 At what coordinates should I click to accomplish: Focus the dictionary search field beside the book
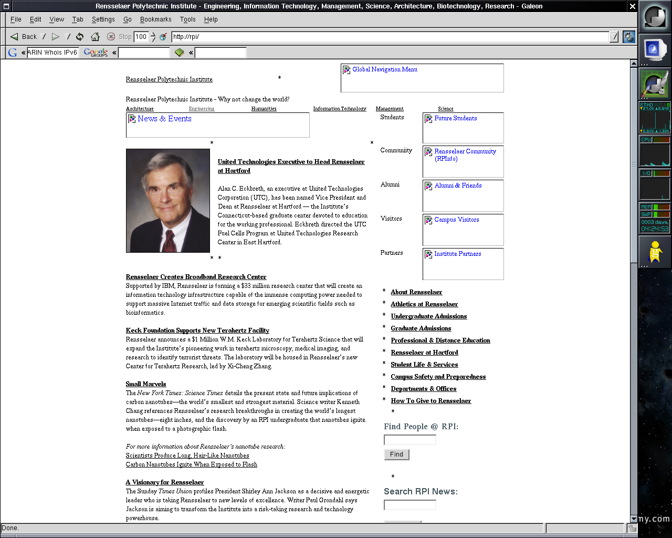point(220,53)
